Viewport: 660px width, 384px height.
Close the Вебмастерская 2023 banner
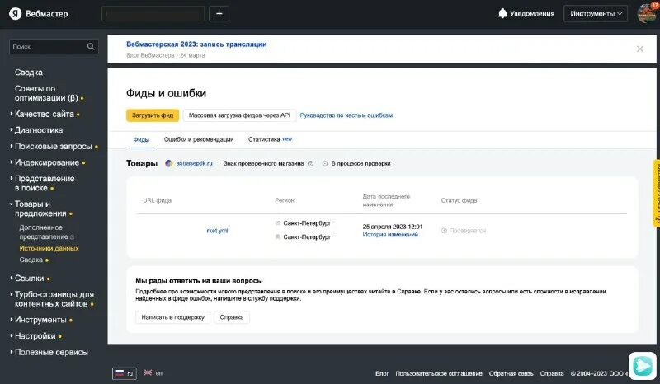click(x=640, y=49)
